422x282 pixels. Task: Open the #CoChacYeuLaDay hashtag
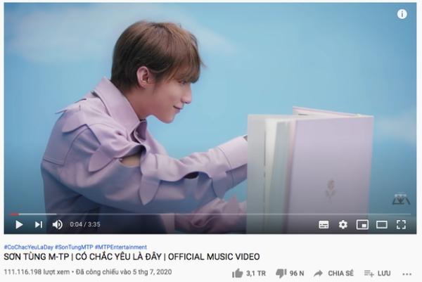[x=29, y=247]
